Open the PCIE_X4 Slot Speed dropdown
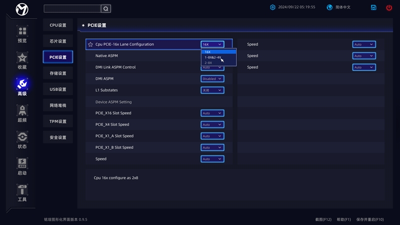 click(x=212, y=124)
